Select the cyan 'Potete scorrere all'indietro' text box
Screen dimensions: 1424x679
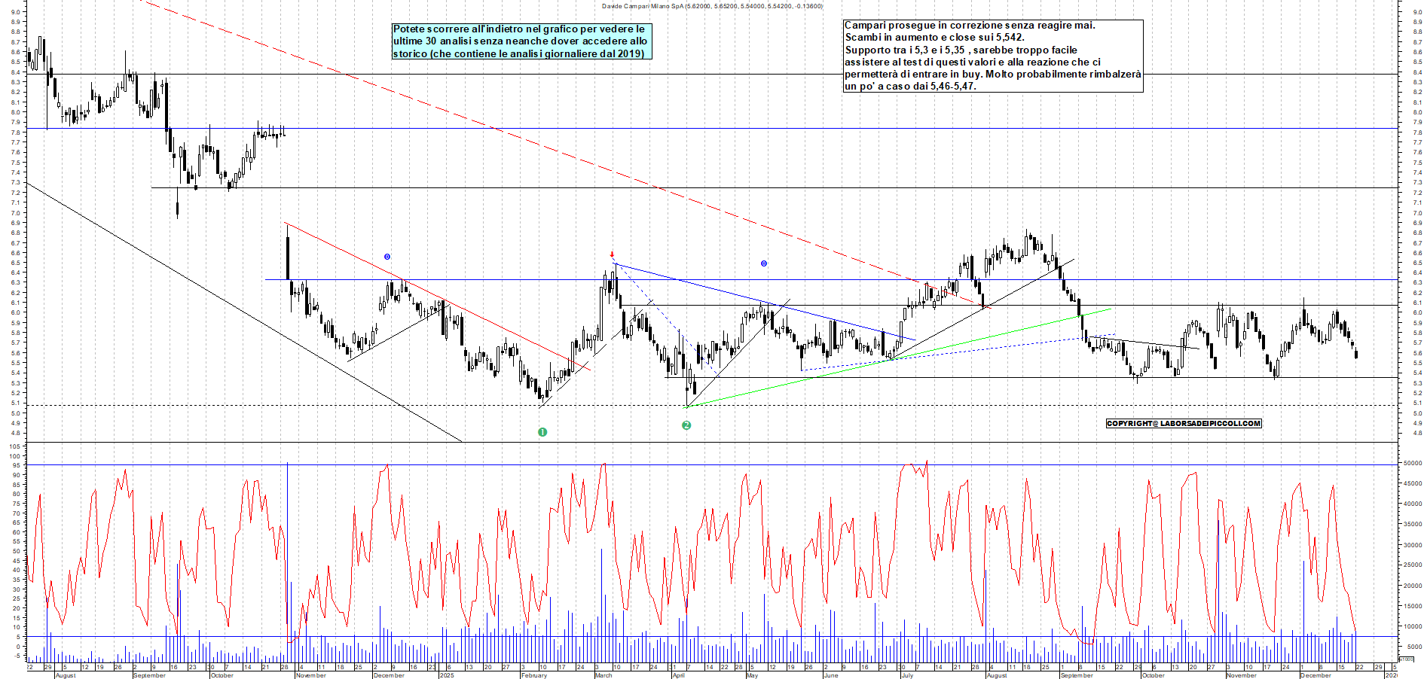point(521,41)
